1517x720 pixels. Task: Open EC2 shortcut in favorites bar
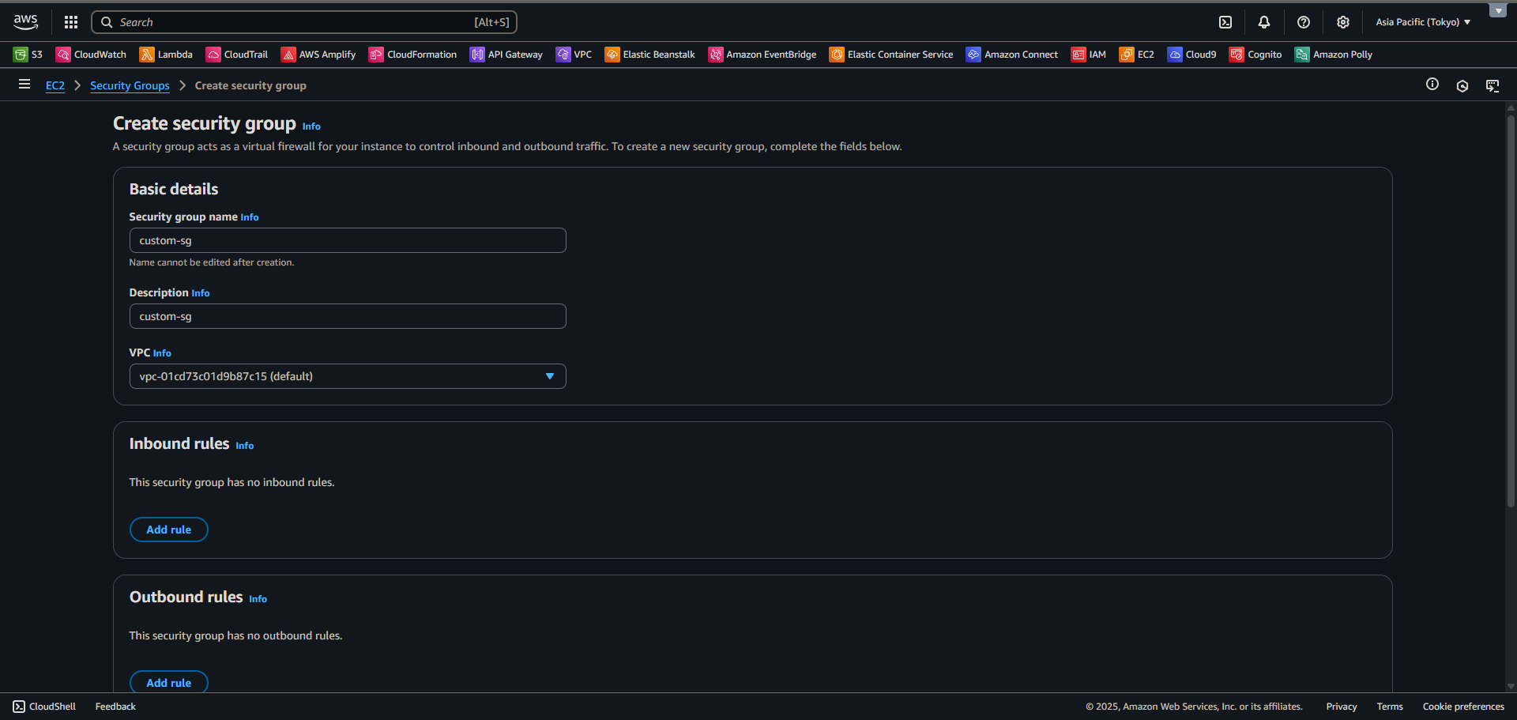point(1137,55)
